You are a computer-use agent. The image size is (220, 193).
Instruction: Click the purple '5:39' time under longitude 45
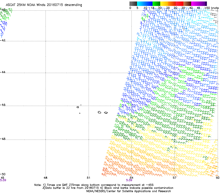3,180
